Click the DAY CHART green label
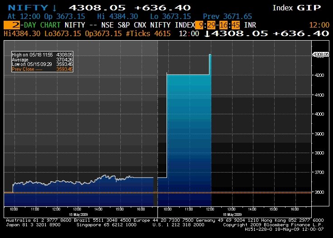Viewport: 333px width, 238px height. pyautogui.click(x=42, y=25)
